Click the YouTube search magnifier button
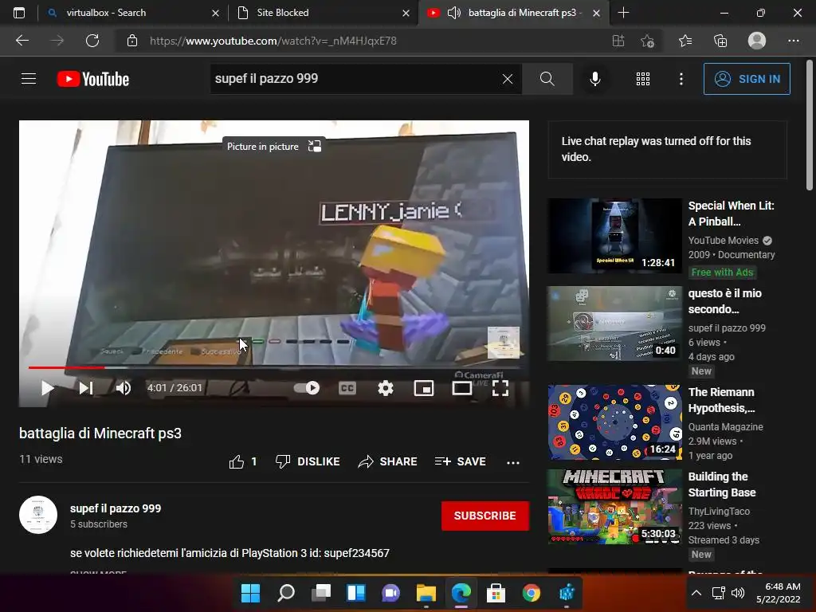The image size is (816, 612). tap(547, 79)
